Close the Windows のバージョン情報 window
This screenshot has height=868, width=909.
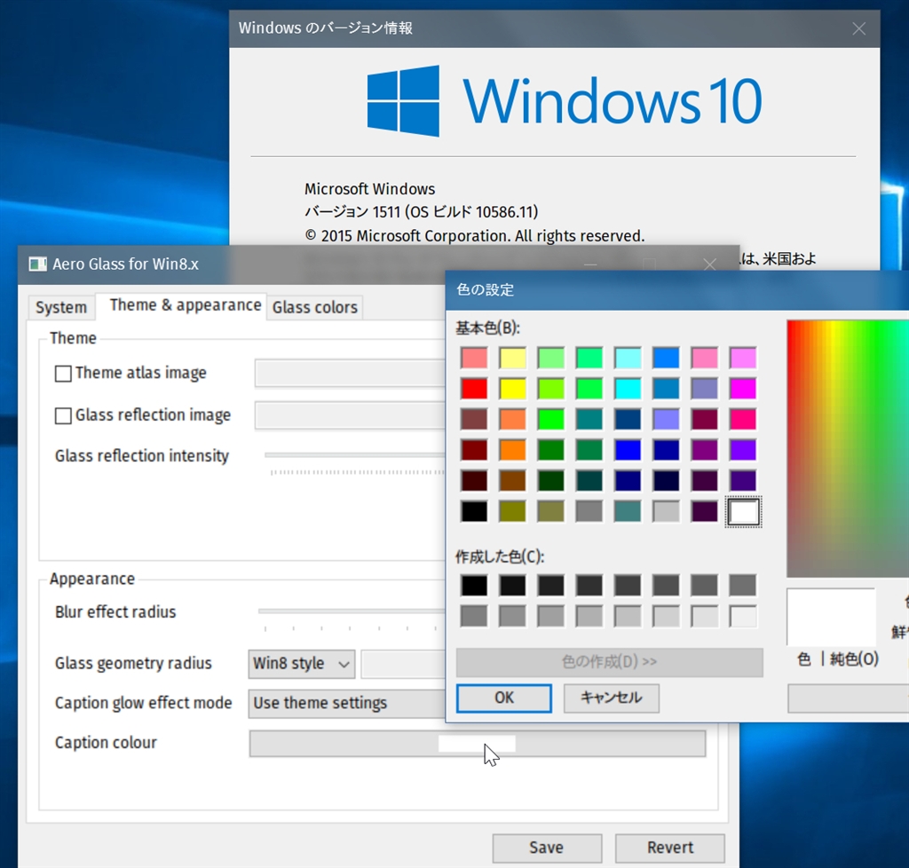pos(859,29)
